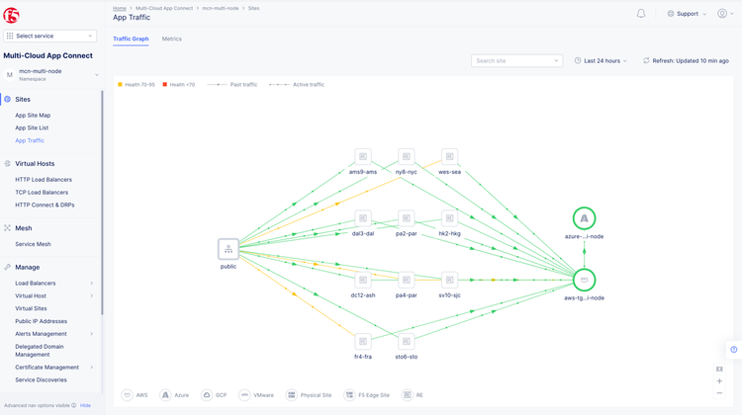
Task: Expand the Last 24 hours time range
Action: 602,61
